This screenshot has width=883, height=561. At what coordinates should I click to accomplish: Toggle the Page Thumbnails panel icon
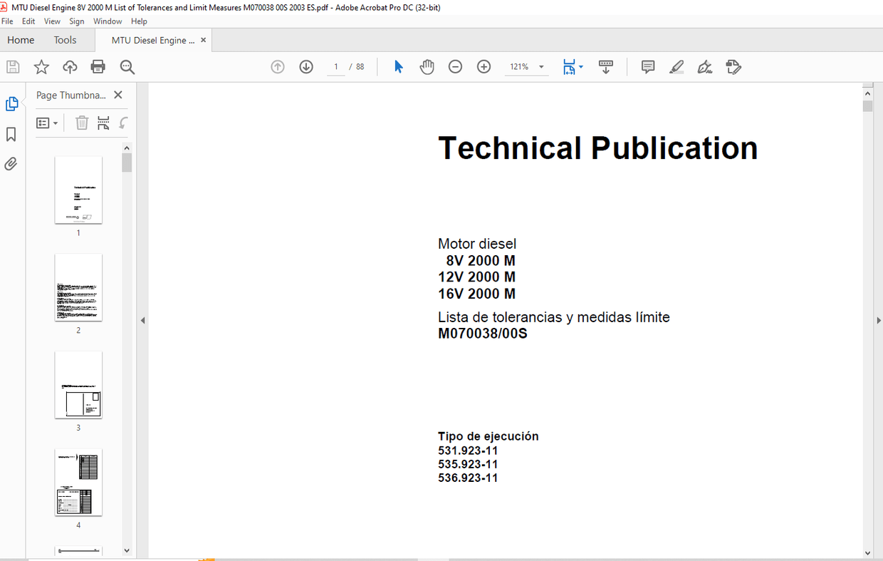pyautogui.click(x=11, y=104)
